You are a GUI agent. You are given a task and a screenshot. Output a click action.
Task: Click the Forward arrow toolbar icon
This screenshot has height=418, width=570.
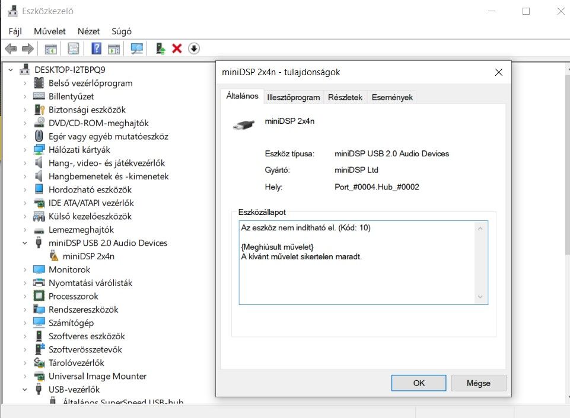point(28,49)
